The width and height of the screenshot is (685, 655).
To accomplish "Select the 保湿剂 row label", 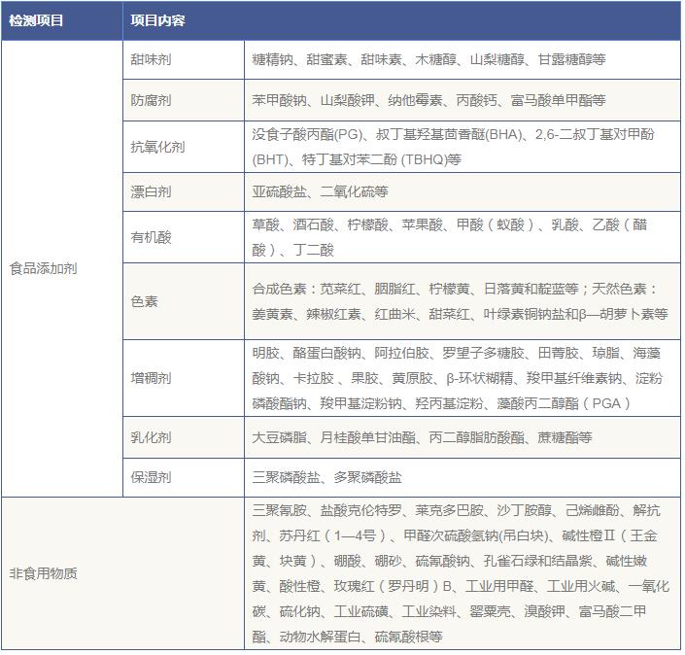I will tap(152, 477).
